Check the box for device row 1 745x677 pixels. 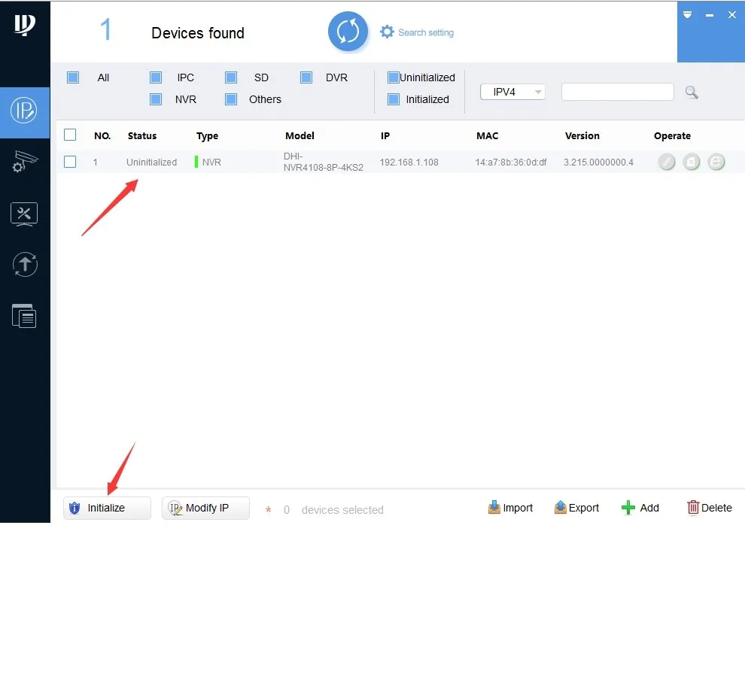click(70, 162)
